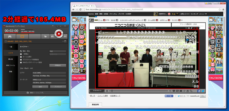Click the Facebook いいね button
This screenshot has width=229, height=111.
pyautogui.click(x=169, y=96)
